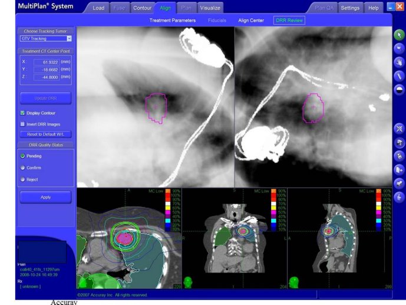Click the sagittal CT dose view
The image size is (406, 305).
click(x=340, y=238)
